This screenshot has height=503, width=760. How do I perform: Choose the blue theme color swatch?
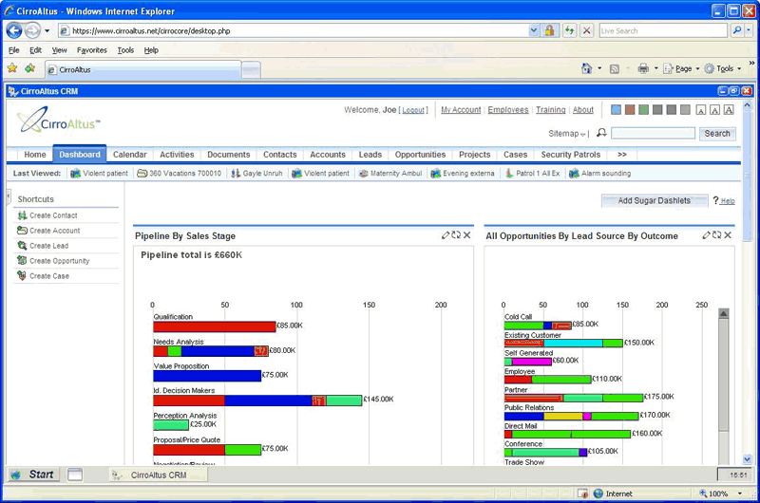tap(616, 110)
